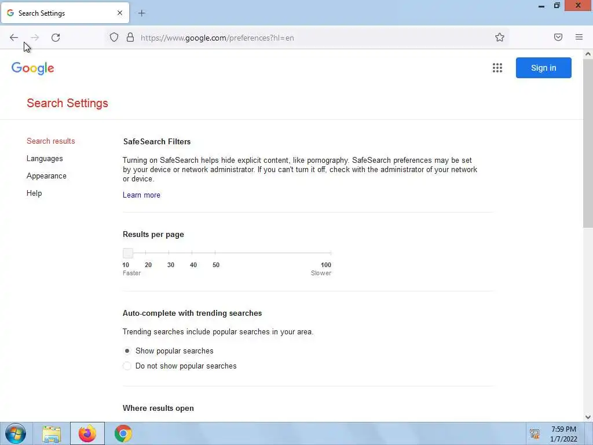This screenshot has height=445, width=593.
Task: Click the Google logo
Action: (x=33, y=68)
